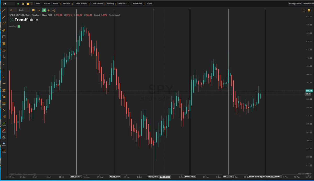Expand Alerts&Bots options dots
The height and width of the screenshot is (181, 314).
tap(144, 4)
